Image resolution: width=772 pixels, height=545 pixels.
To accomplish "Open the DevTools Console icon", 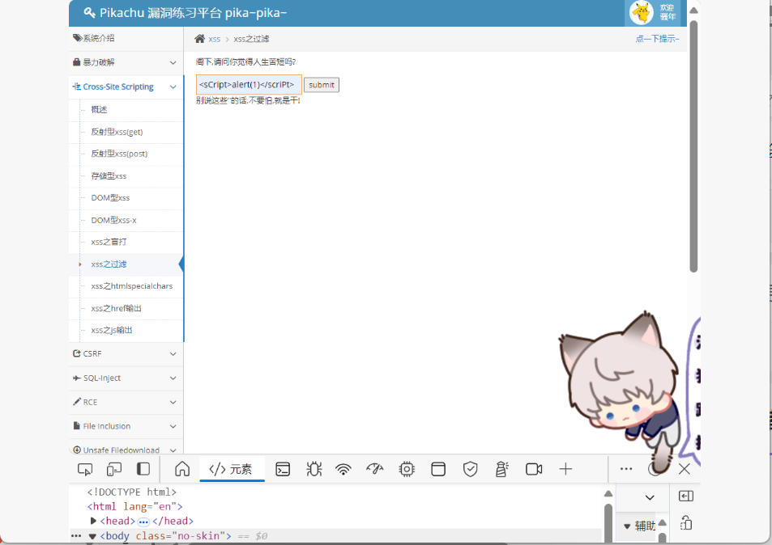I will (283, 469).
